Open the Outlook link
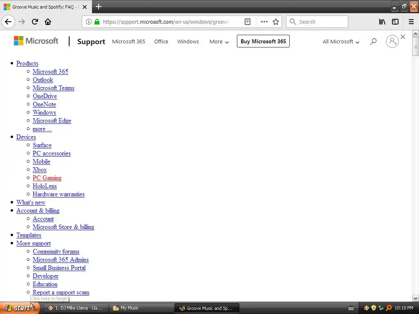This screenshot has width=419, height=314. click(43, 80)
